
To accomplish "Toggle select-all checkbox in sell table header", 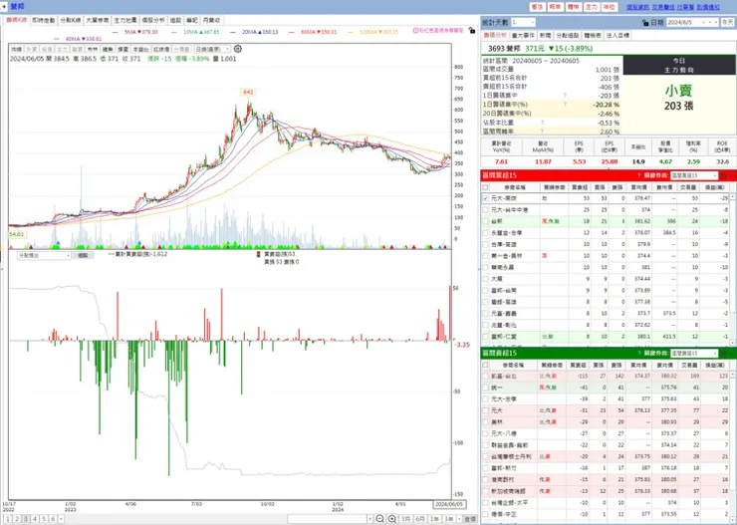I will point(486,365).
